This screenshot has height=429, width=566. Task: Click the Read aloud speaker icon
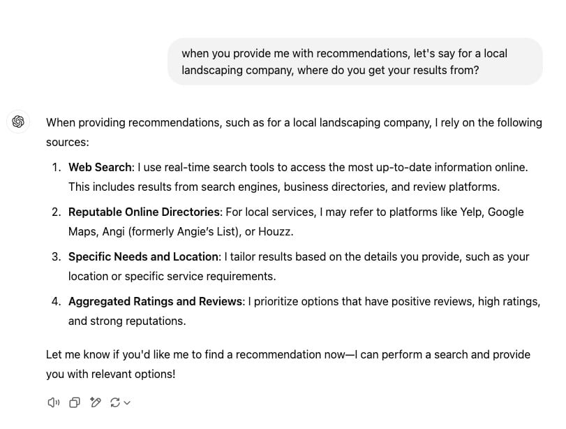tap(53, 402)
